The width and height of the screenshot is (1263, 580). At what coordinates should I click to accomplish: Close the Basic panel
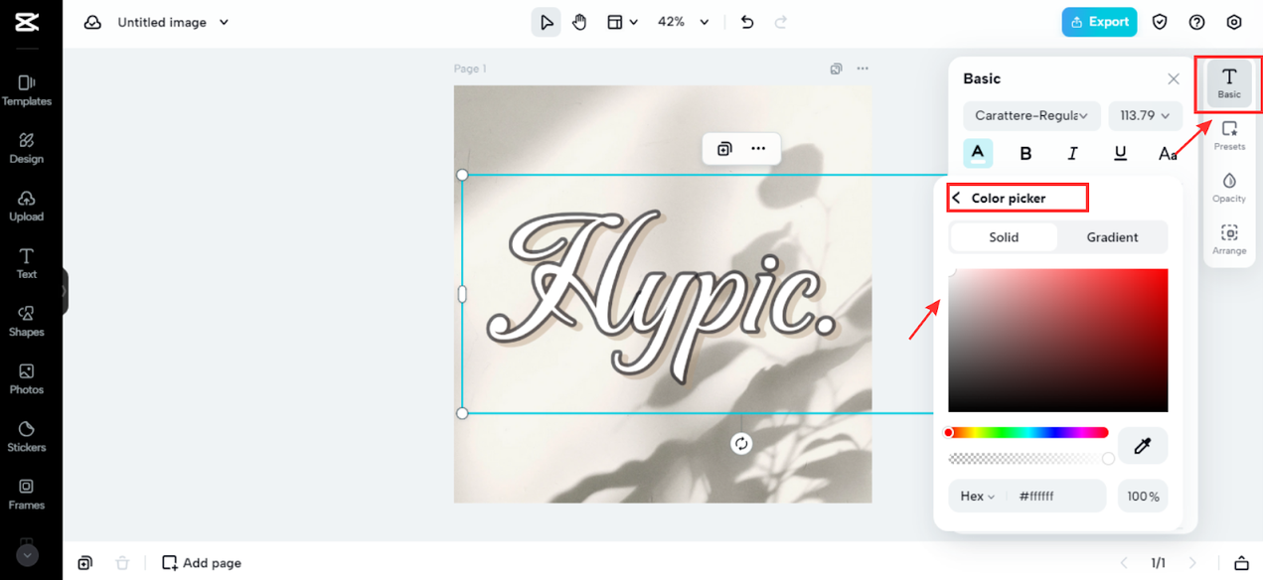coord(1174,78)
